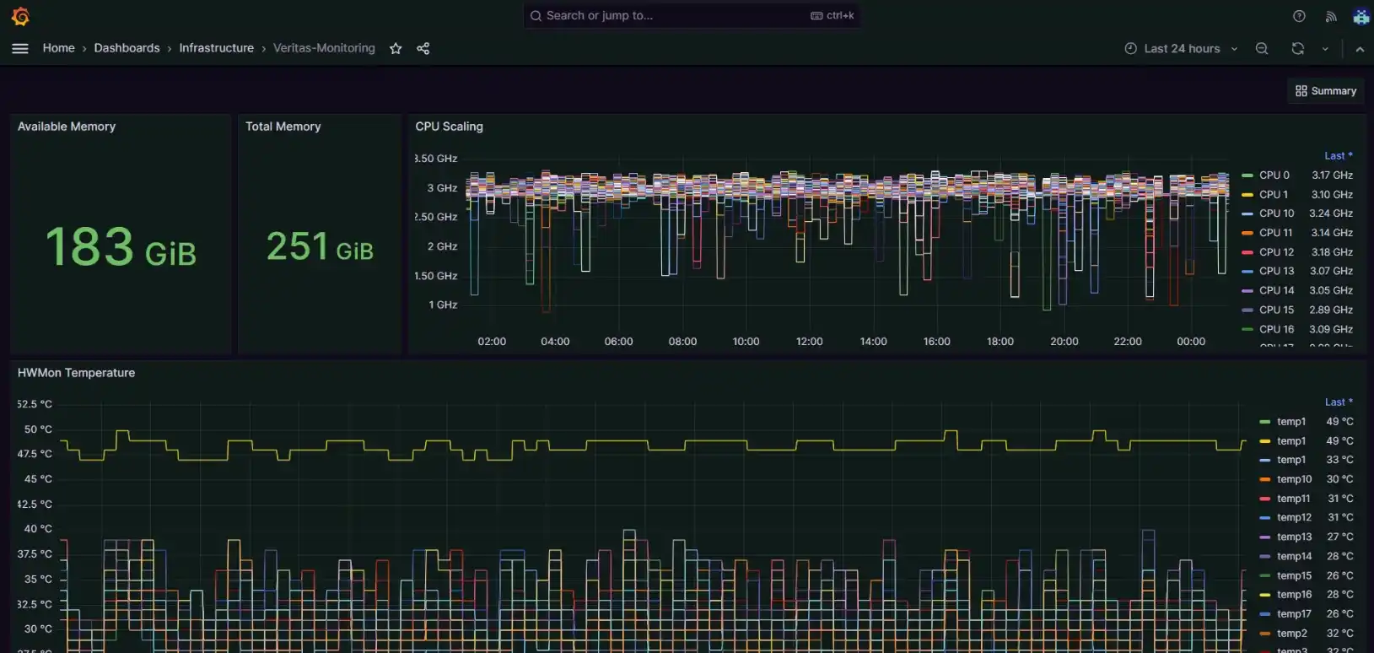Collapse the top toolbar with chevron
The height and width of the screenshot is (653, 1374).
pyautogui.click(x=1360, y=50)
